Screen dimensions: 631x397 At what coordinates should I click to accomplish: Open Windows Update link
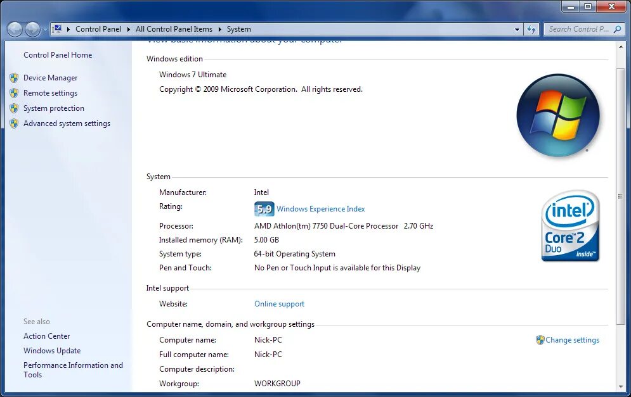pyautogui.click(x=52, y=351)
